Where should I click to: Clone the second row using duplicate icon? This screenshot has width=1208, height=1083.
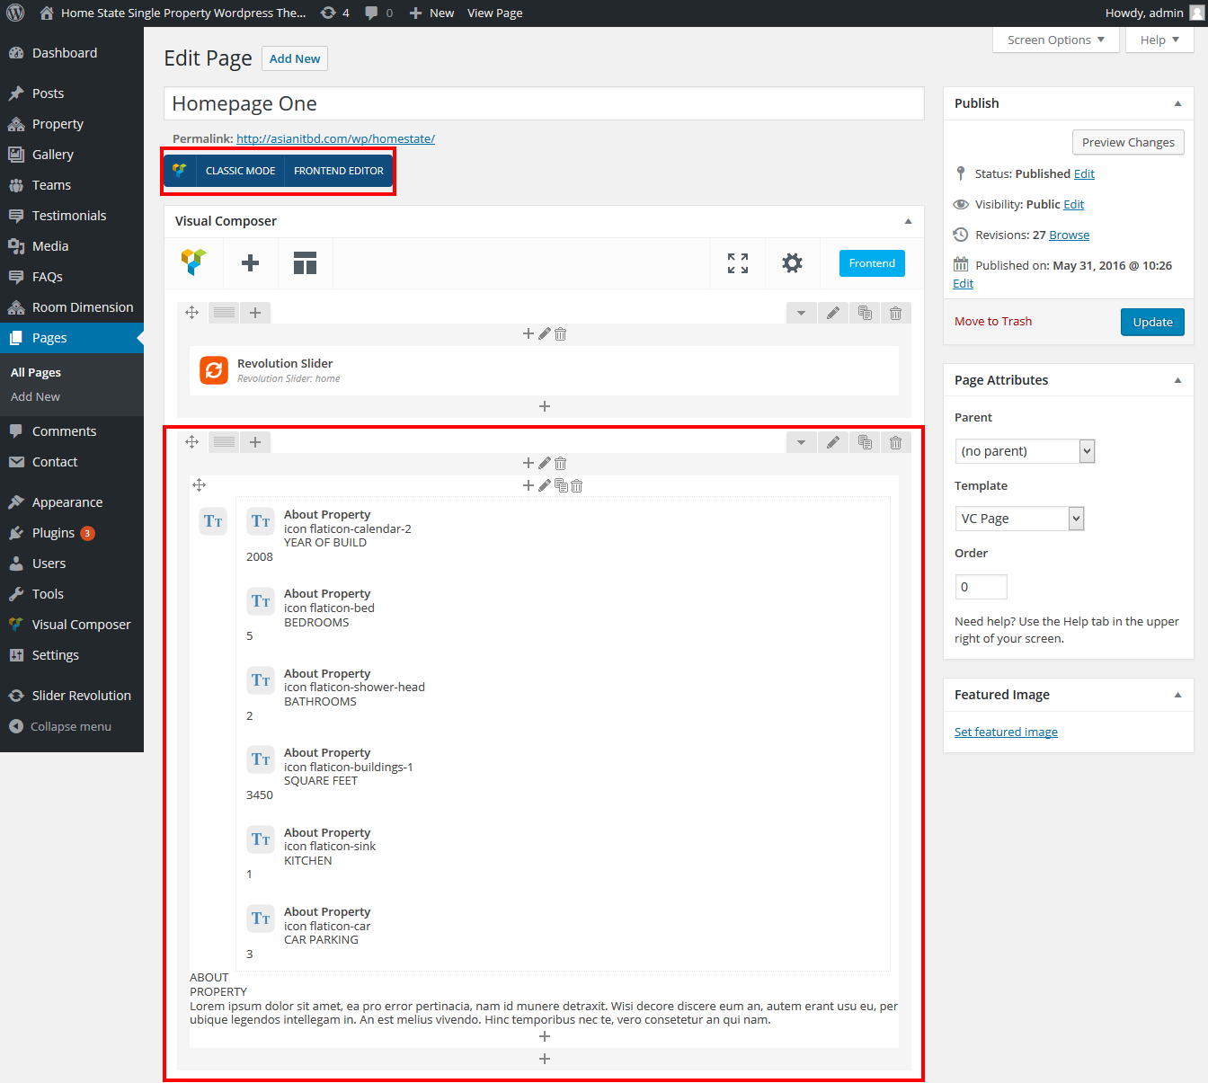tap(865, 442)
